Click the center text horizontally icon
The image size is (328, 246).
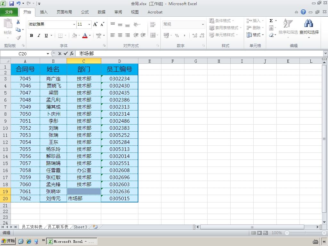click(x=120, y=35)
